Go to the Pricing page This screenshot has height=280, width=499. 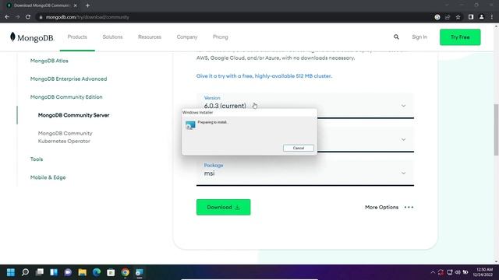(220, 37)
